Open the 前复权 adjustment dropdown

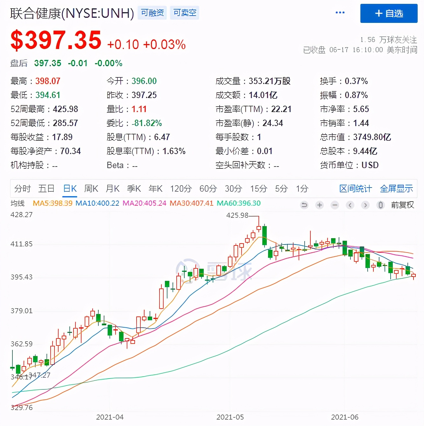(402, 205)
